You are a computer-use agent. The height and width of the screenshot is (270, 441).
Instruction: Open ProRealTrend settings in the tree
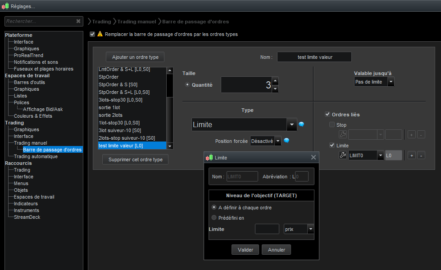click(x=29, y=55)
